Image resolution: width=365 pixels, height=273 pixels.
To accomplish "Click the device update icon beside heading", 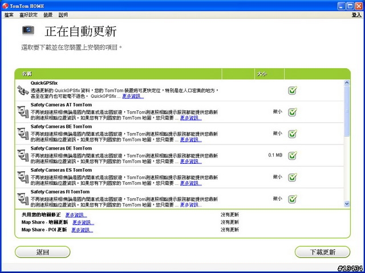I will 28,30.
